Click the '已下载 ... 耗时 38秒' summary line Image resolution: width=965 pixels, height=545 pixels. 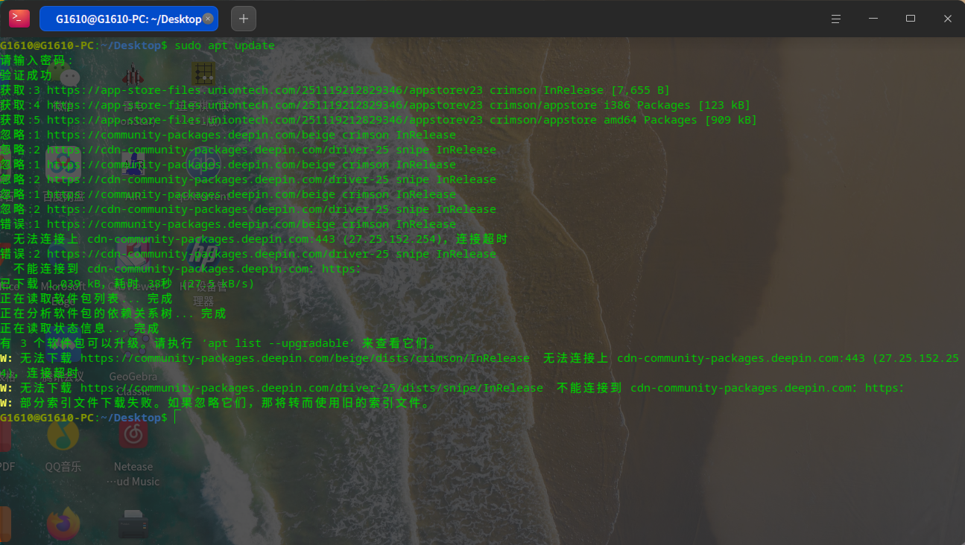click(x=127, y=284)
